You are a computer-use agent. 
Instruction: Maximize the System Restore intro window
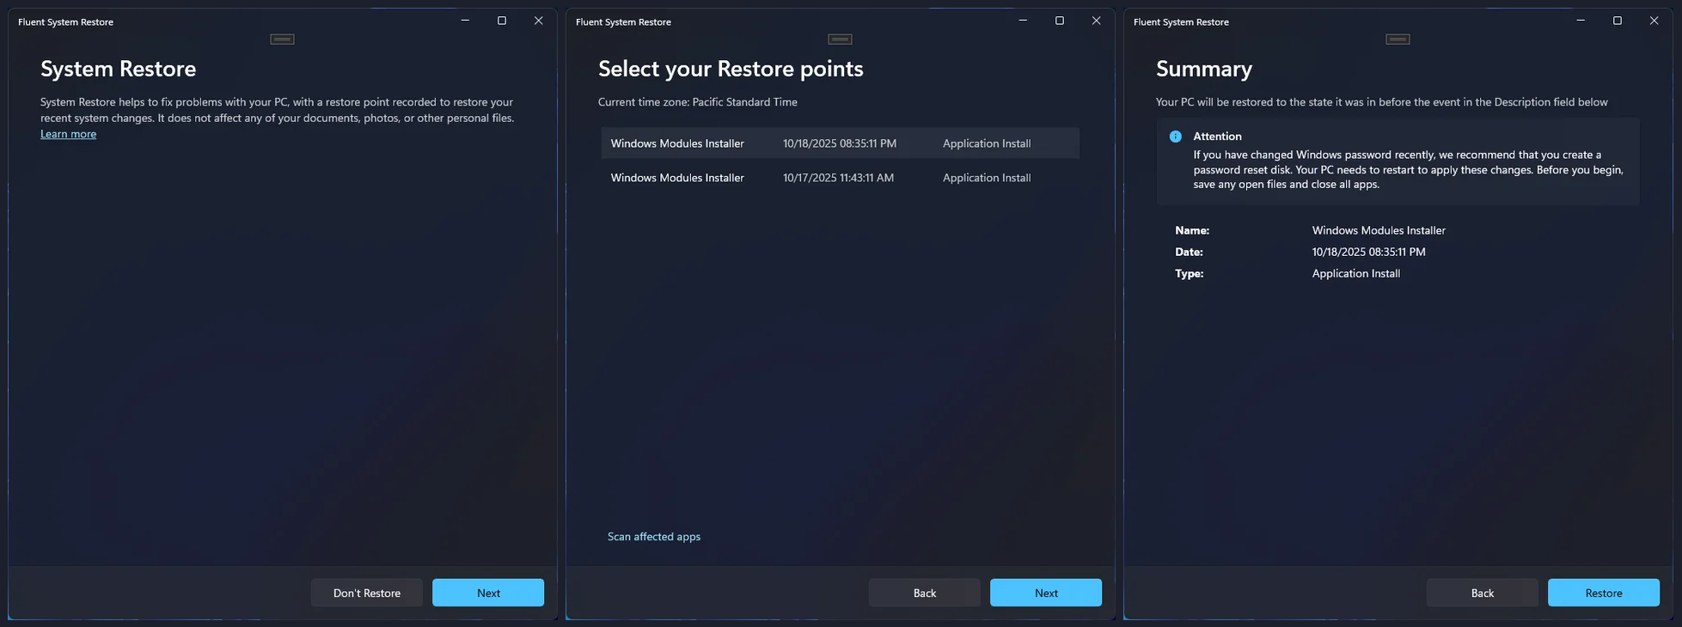tap(502, 21)
